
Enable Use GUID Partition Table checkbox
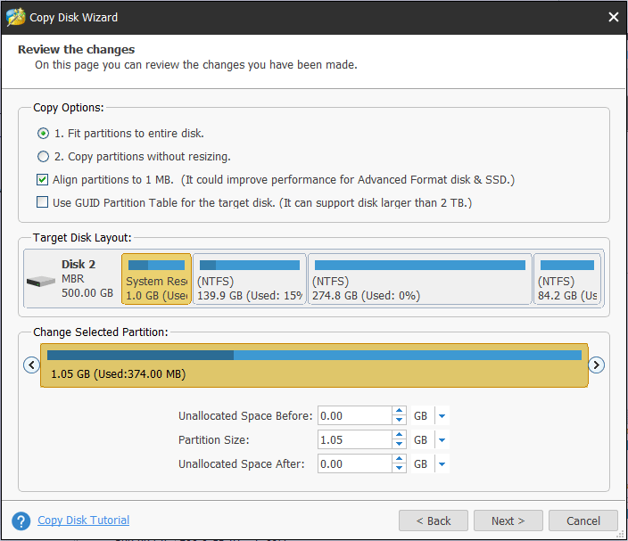(x=43, y=203)
